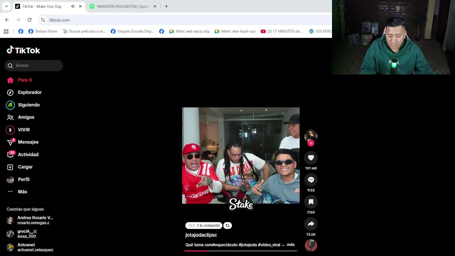Expand the Más options

pyautogui.click(x=17, y=192)
